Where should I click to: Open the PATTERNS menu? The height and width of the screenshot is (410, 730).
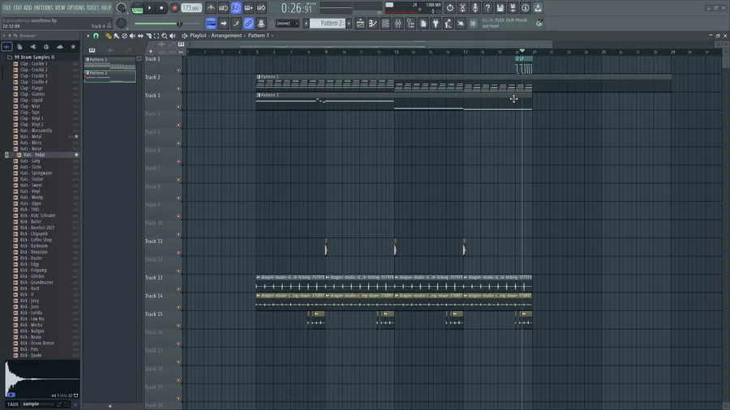click(43, 7)
